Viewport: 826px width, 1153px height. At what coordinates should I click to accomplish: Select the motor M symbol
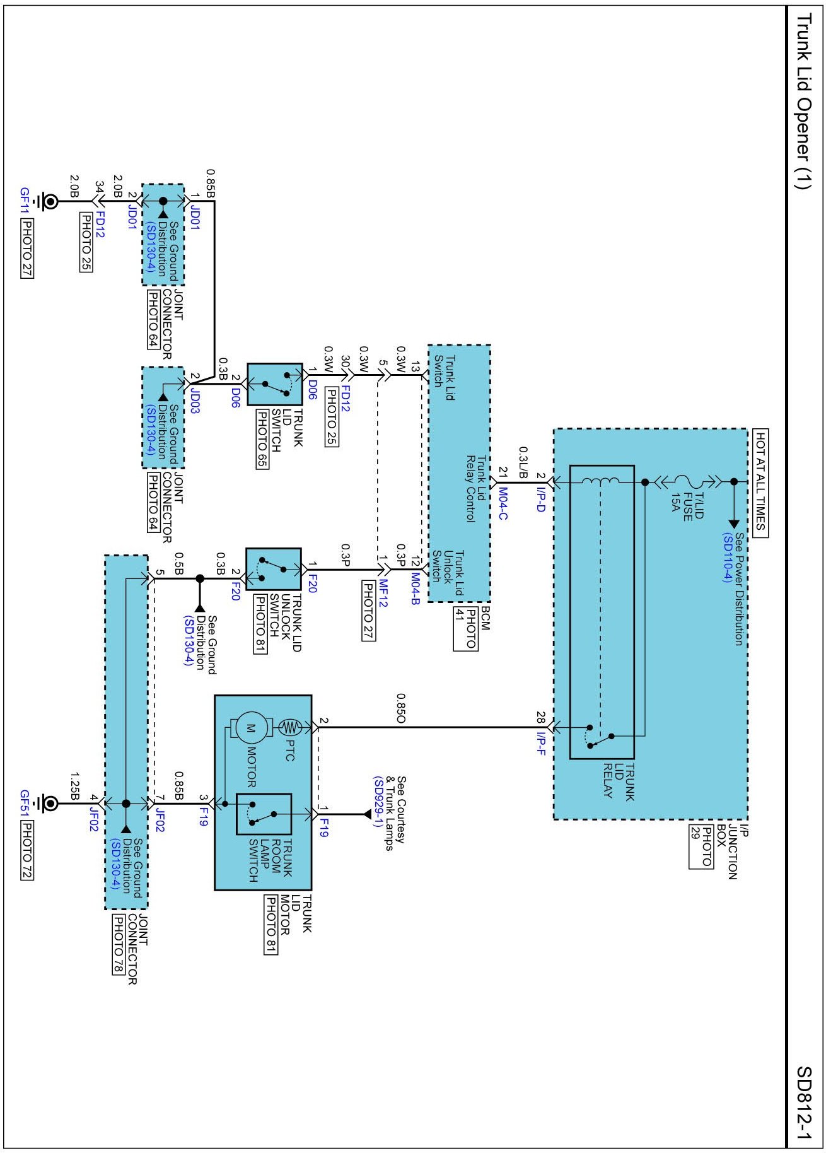(x=250, y=727)
